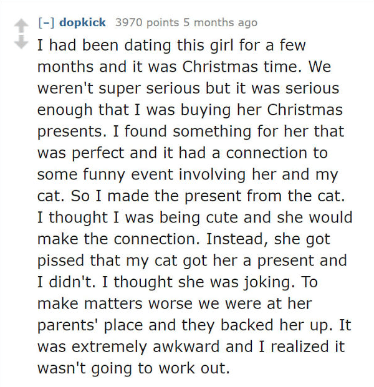Viewport: 374px width, 387px height.
Task: Click the 3970 points score
Action: pyautogui.click(x=147, y=22)
